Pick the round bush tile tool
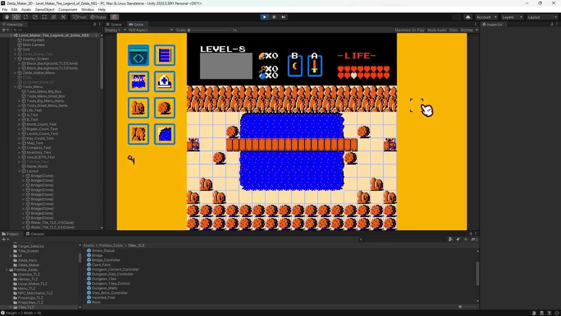This screenshot has height=316, width=561. pos(165,108)
